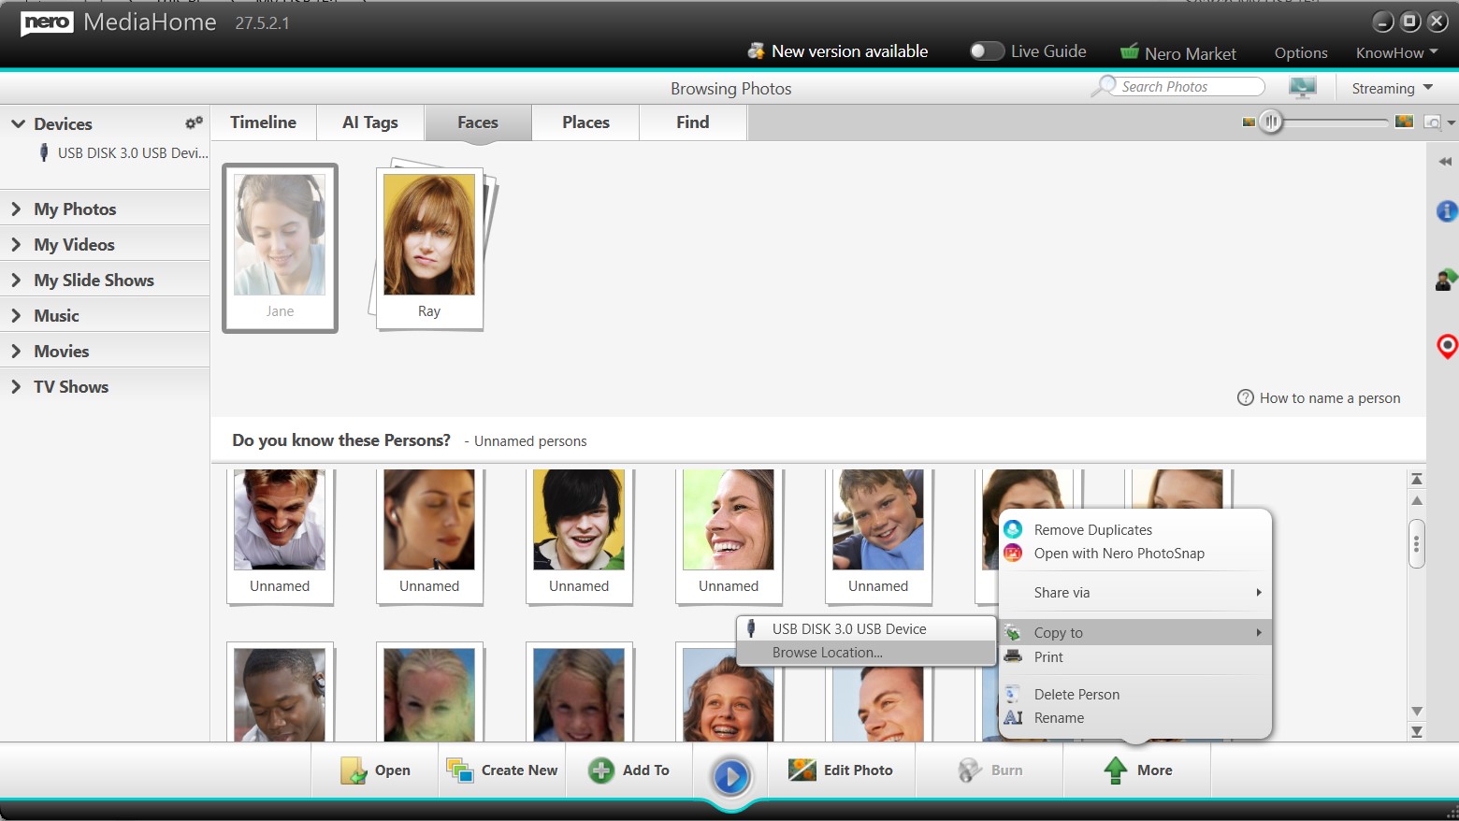
Task: Open the Streaming dropdown
Action: (x=1392, y=88)
